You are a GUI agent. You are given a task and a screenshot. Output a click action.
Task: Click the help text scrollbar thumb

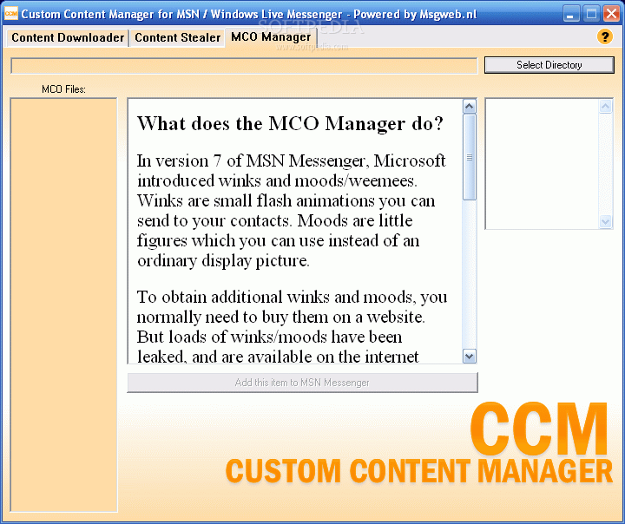click(469, 157)
